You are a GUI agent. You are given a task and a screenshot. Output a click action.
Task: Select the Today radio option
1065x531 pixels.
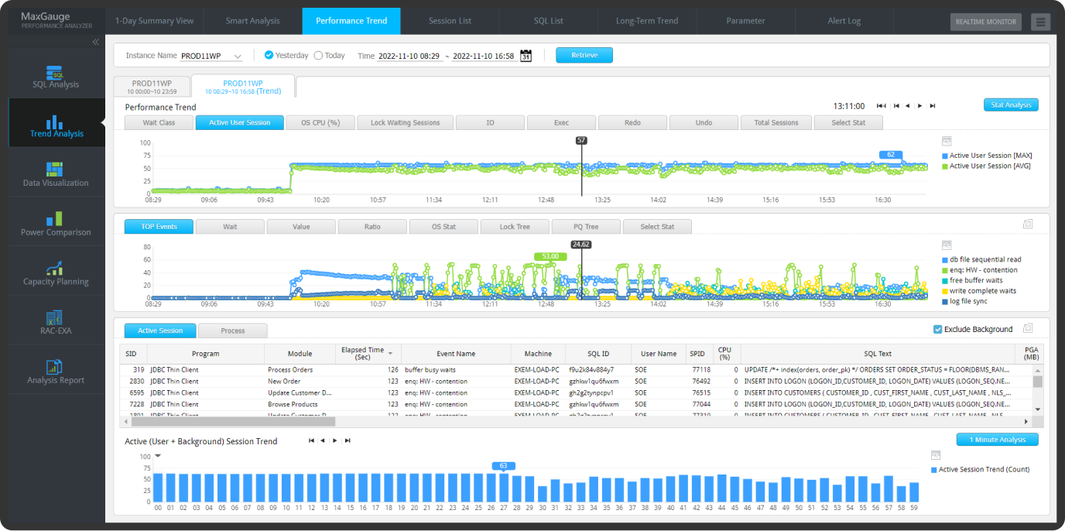pos(319,56)
